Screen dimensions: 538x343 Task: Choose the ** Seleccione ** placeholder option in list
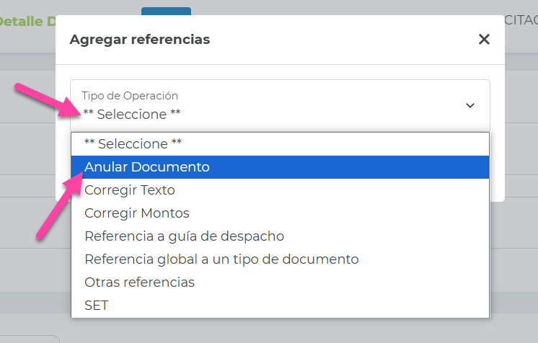(x=133, y=143)
